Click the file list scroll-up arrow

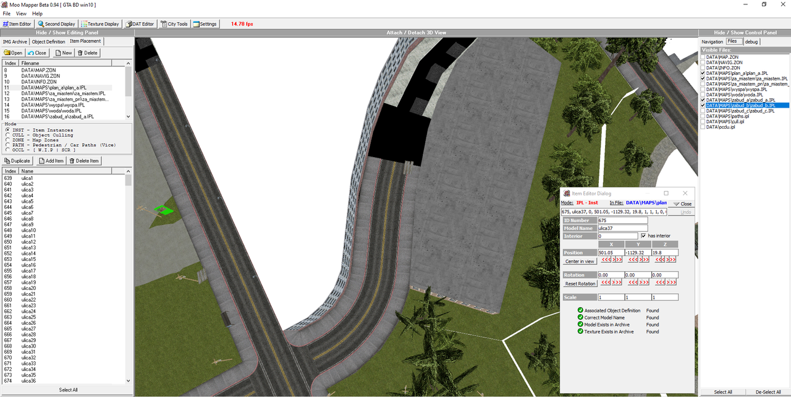129,63
